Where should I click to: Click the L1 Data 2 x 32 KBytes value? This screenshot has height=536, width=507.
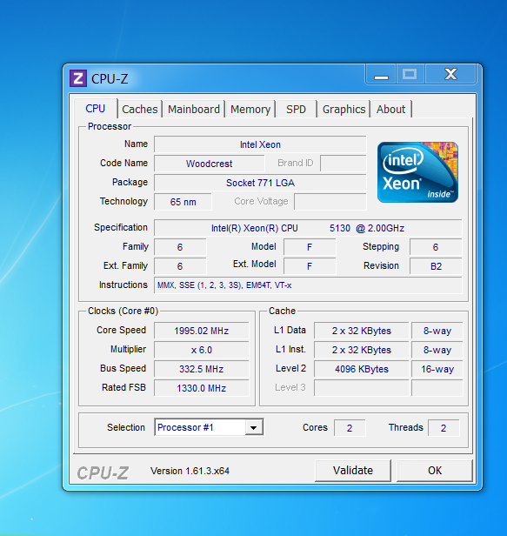(x=362, y=331)
